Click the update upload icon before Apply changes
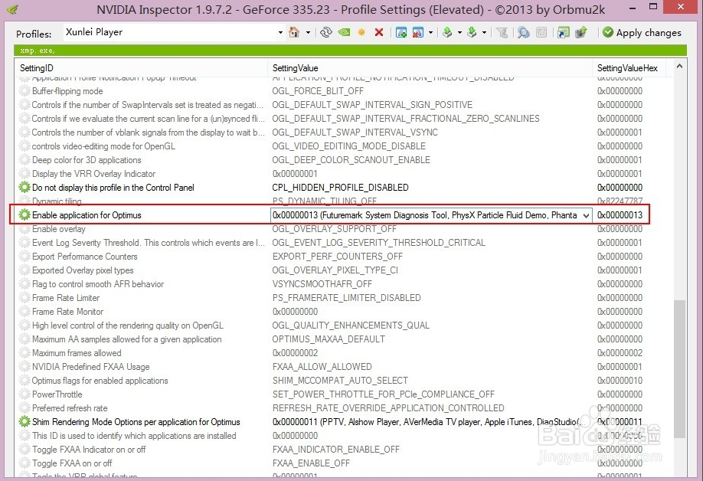This screenshot has width=703, height=481. [581, 32]
